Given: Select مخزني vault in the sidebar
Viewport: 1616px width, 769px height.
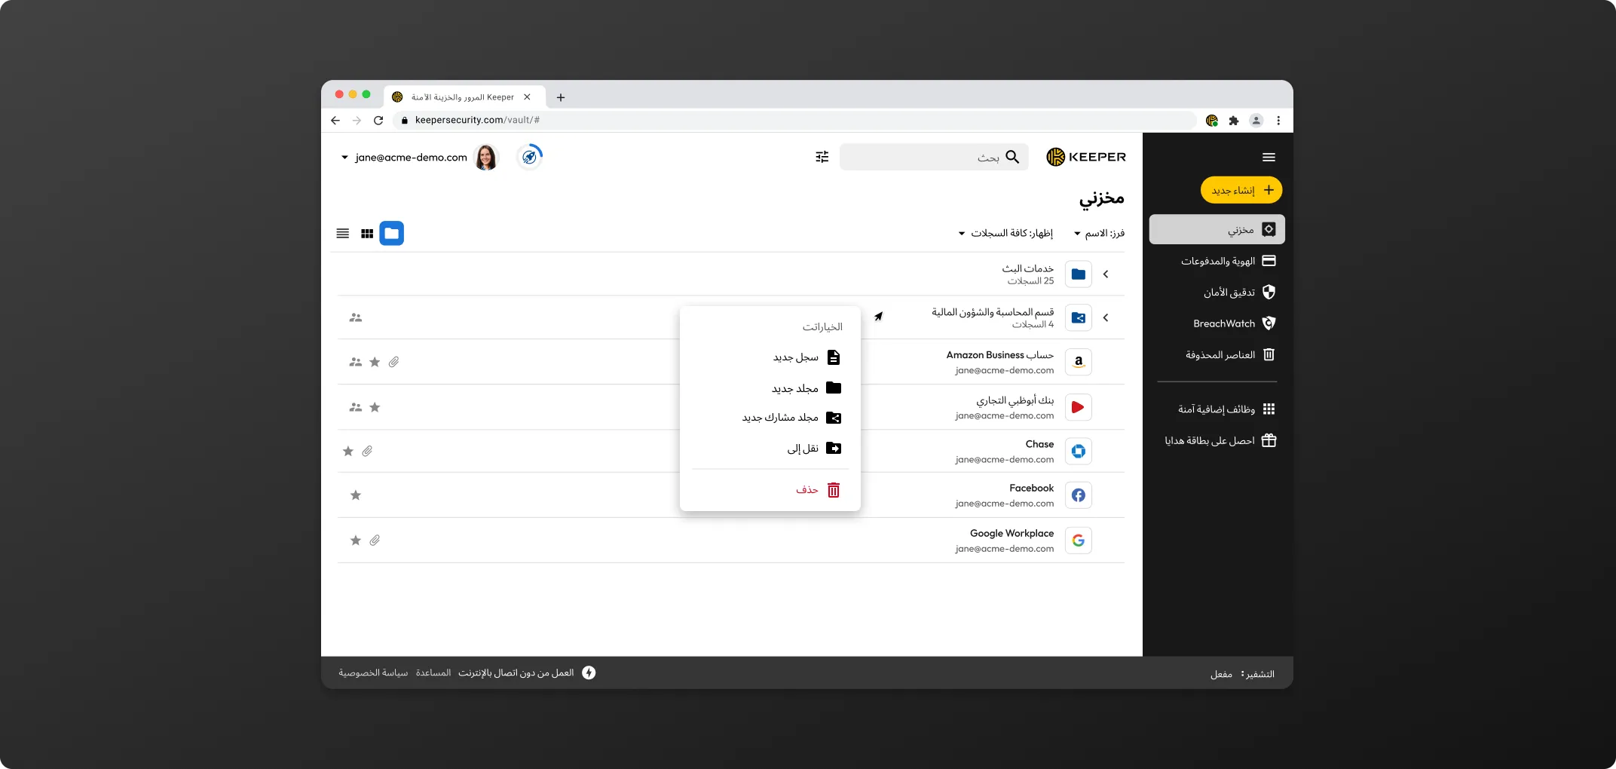Looking at the screenshot, I should coord(1217,229).
